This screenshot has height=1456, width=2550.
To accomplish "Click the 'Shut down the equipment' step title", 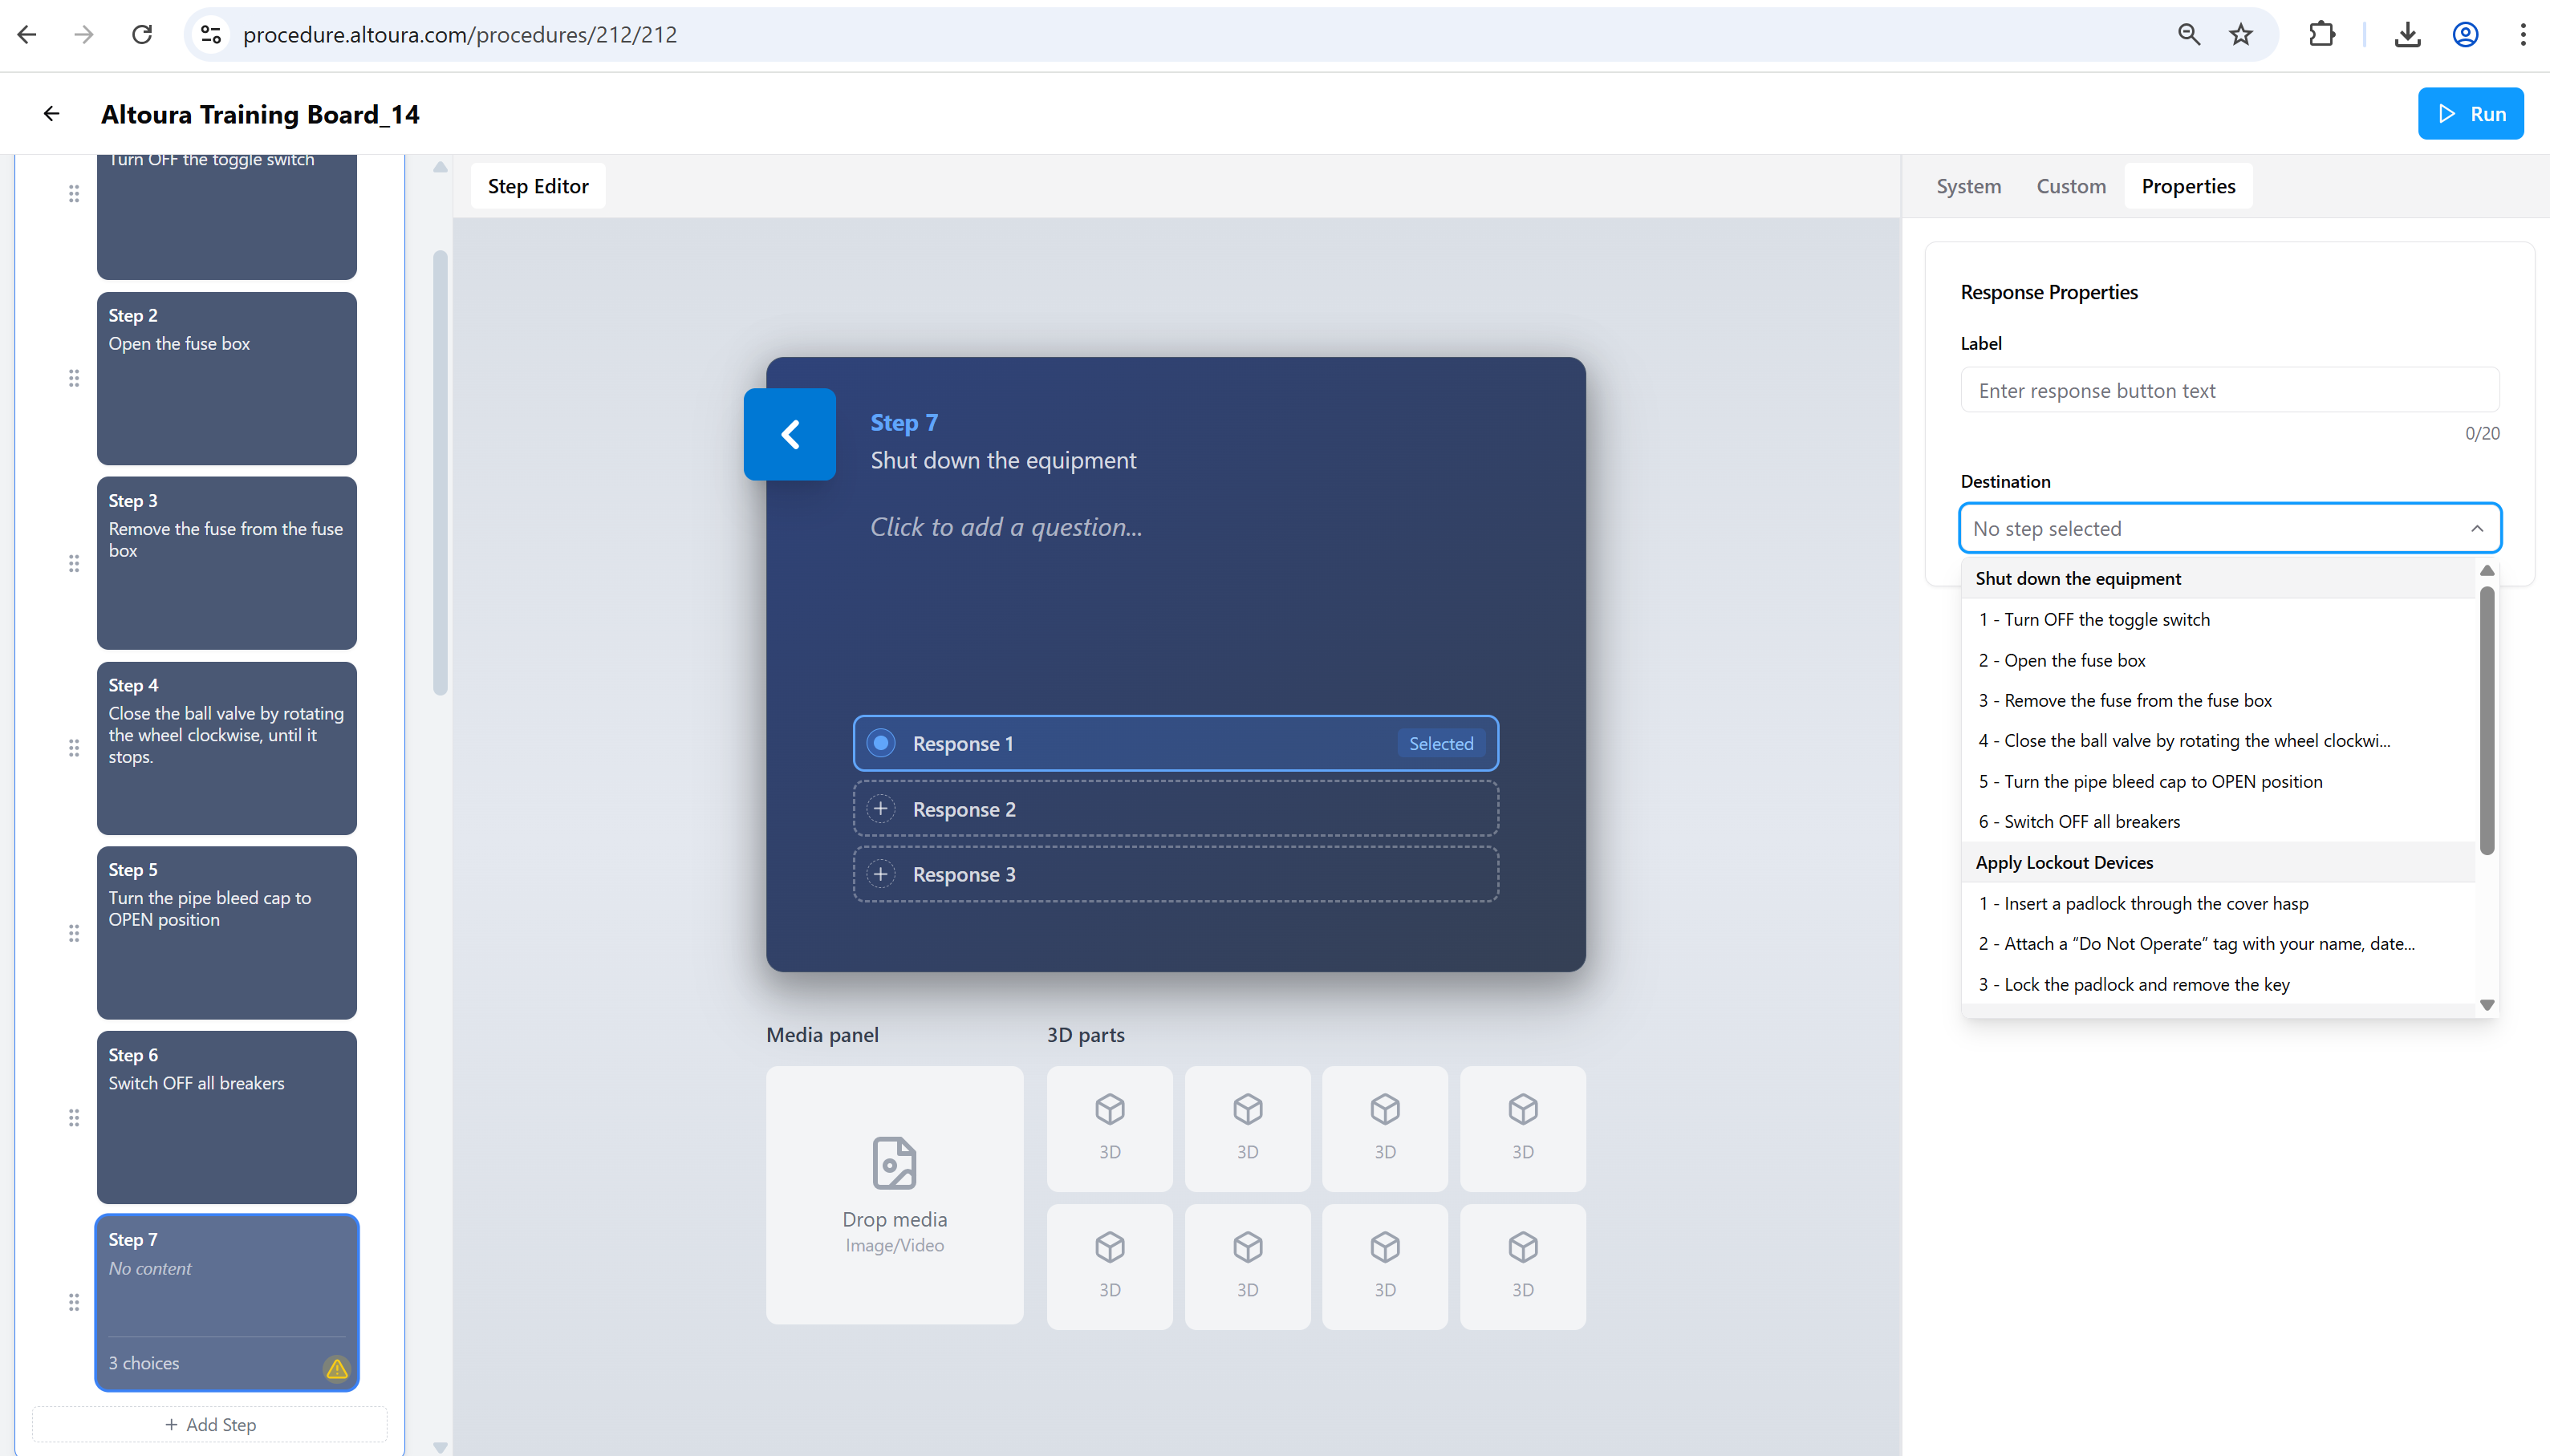I will pyautogui.click(x=1003, y=460).
